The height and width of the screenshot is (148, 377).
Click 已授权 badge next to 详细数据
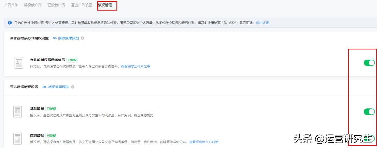[51, 135]
